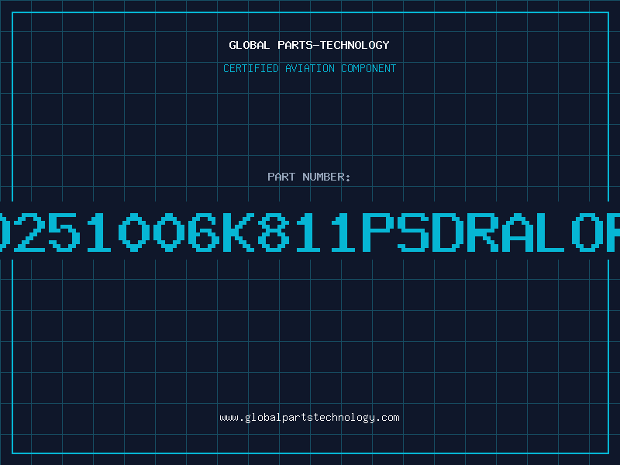Select the letter L in the part number
Screen dimensions: 620x465
tap(551, 232)
